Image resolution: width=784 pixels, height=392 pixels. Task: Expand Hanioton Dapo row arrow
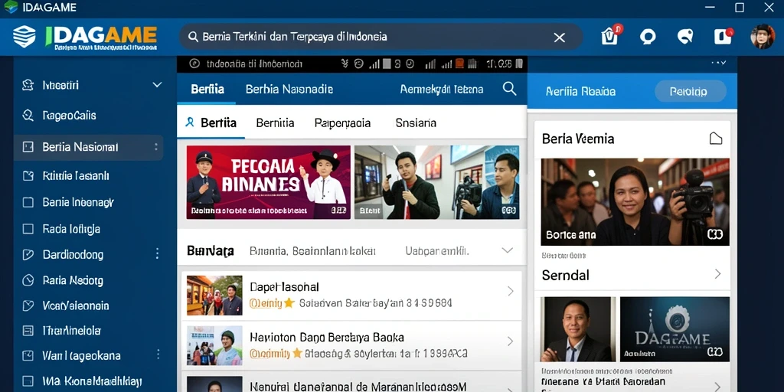[x=511, y=341]
